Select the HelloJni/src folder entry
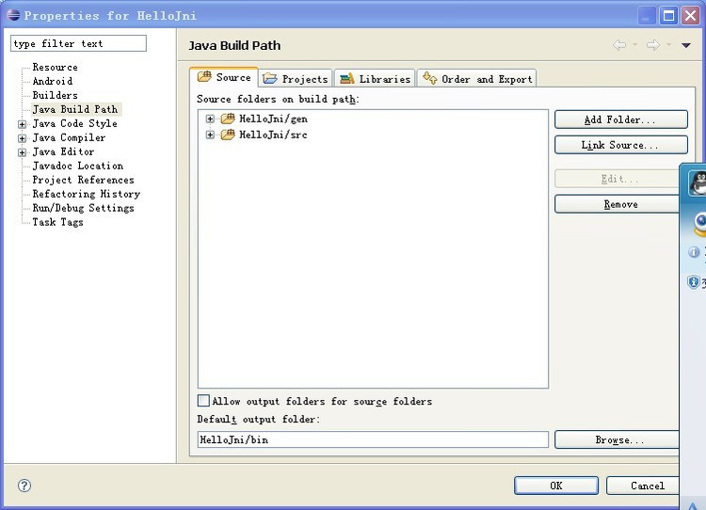 (x=273, y=135)
